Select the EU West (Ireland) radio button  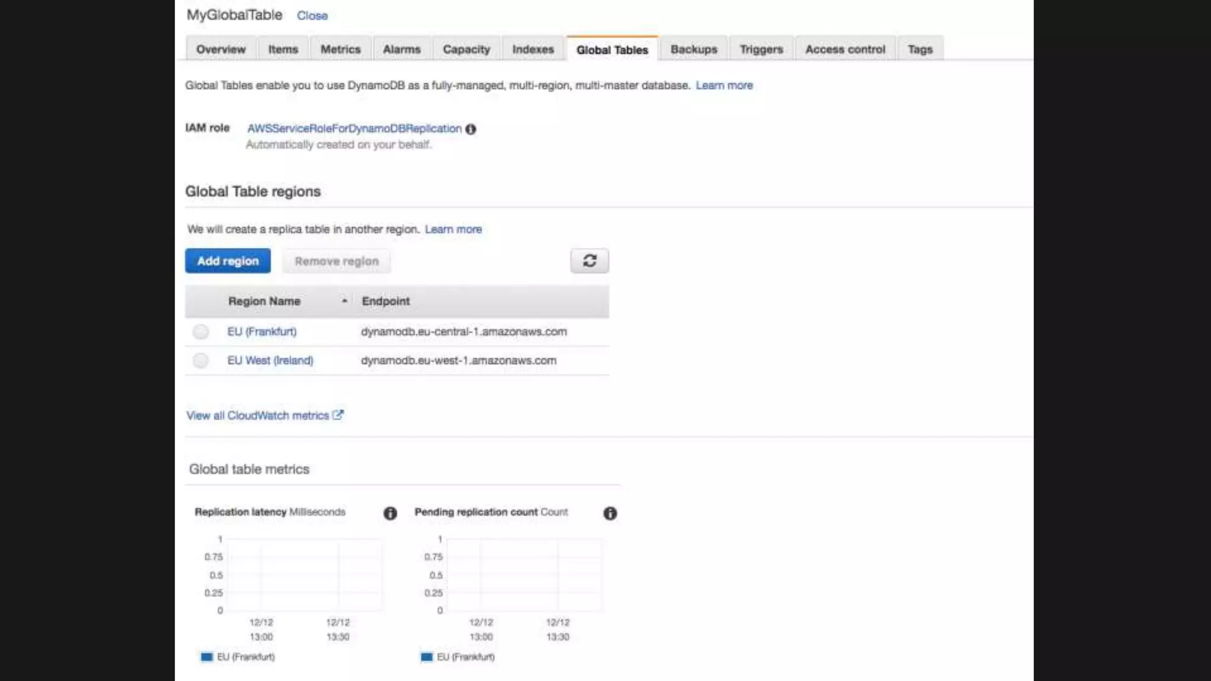201,360
